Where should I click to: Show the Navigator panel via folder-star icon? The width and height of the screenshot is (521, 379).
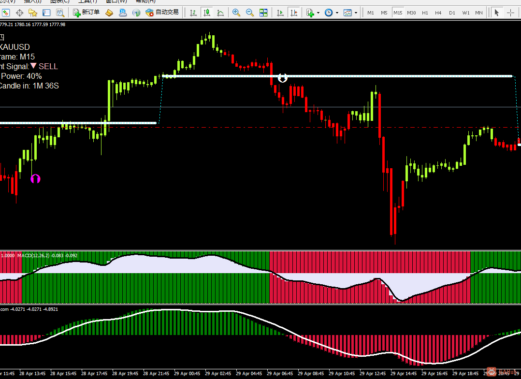32,13
